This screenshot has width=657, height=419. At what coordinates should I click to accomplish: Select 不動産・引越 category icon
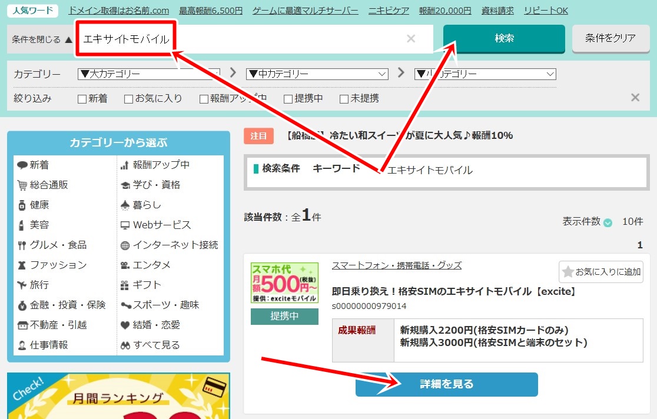[52, 325]
